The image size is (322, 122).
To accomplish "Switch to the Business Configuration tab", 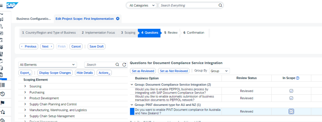I will [x=33, y=18].
